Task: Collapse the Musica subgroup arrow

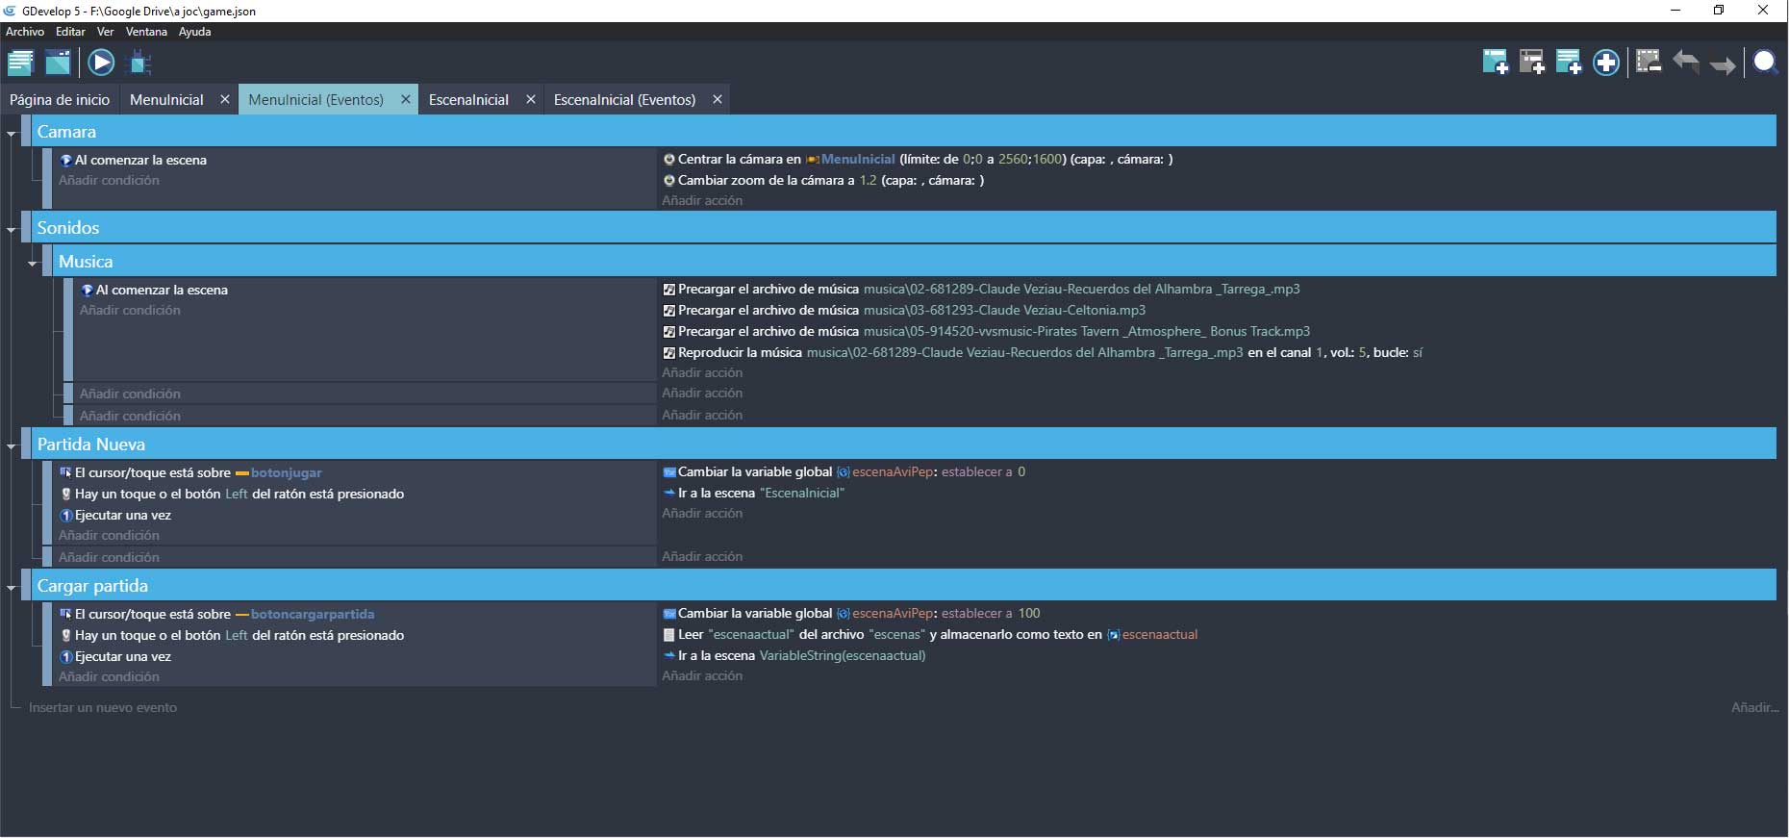Action: [x=33, y=263]
